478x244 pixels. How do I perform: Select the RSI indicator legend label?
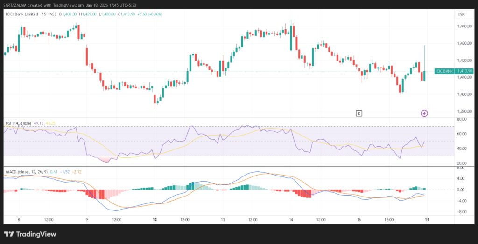tap(18, 123)
